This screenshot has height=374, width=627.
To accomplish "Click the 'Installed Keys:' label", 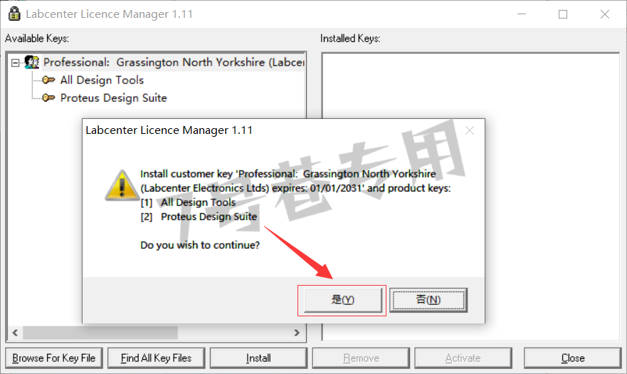I will tap(350, 38).
